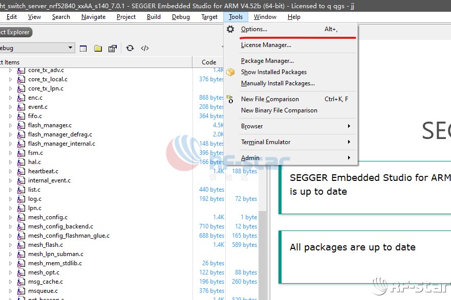
Task: Click the code view icon in the explorer toolbar
Action: click(145, 48)
